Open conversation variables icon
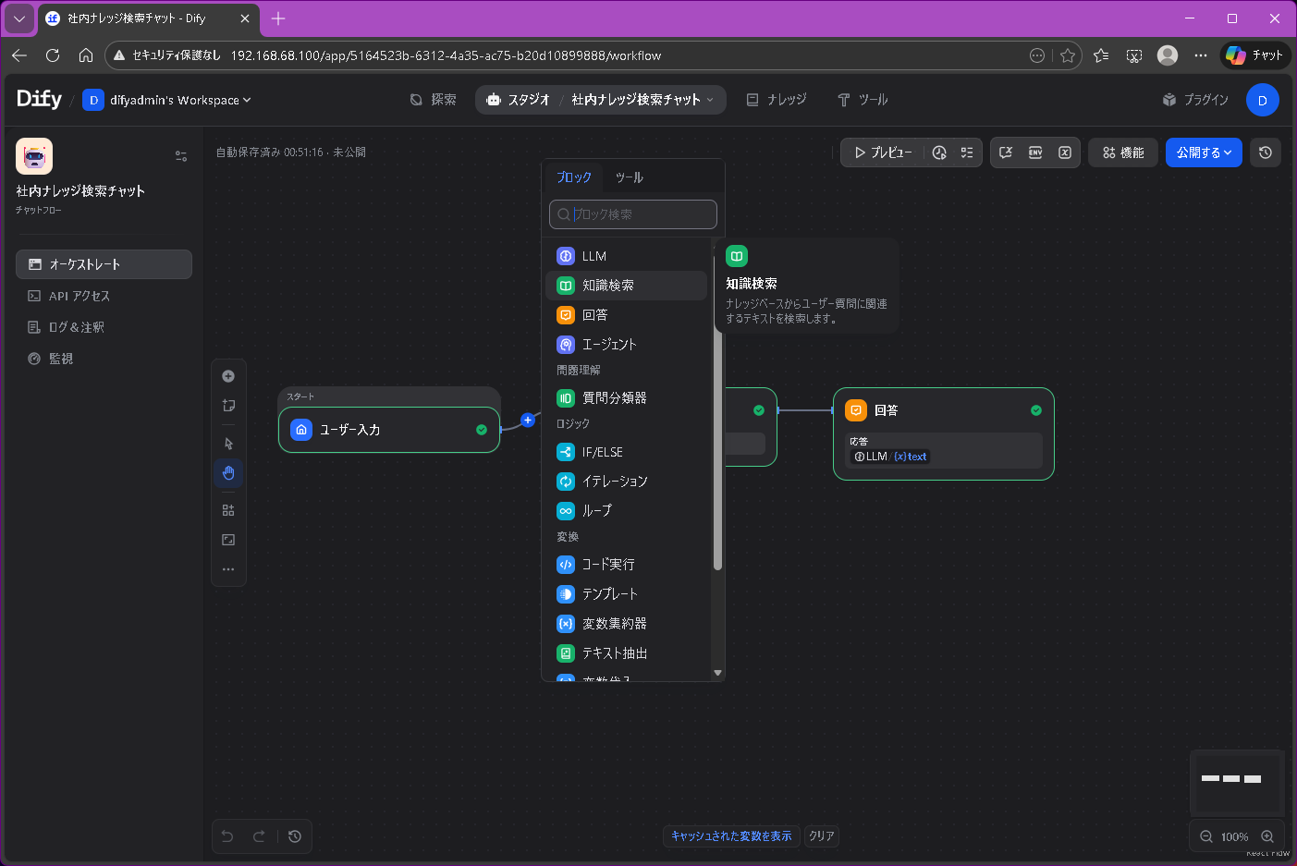 [x=1006, y=152]
